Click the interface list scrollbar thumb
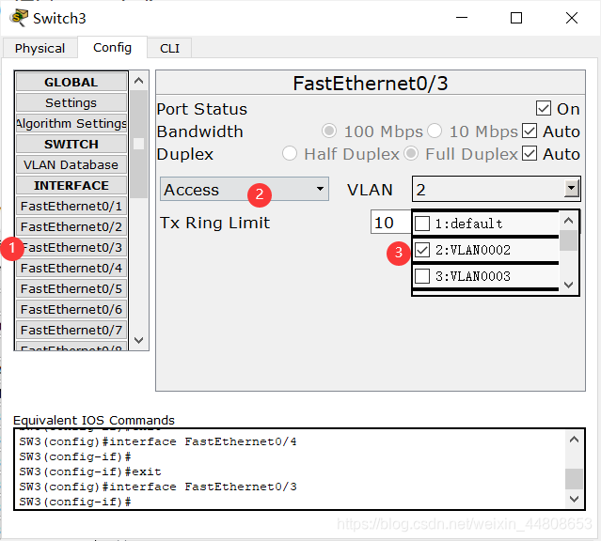Viewport: 601px width, 541px height. [139, 144]
